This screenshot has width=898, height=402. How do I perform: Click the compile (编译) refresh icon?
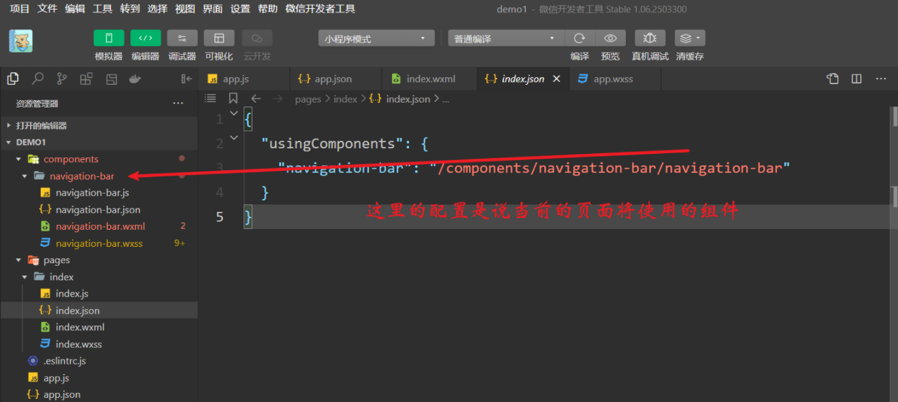580,38
